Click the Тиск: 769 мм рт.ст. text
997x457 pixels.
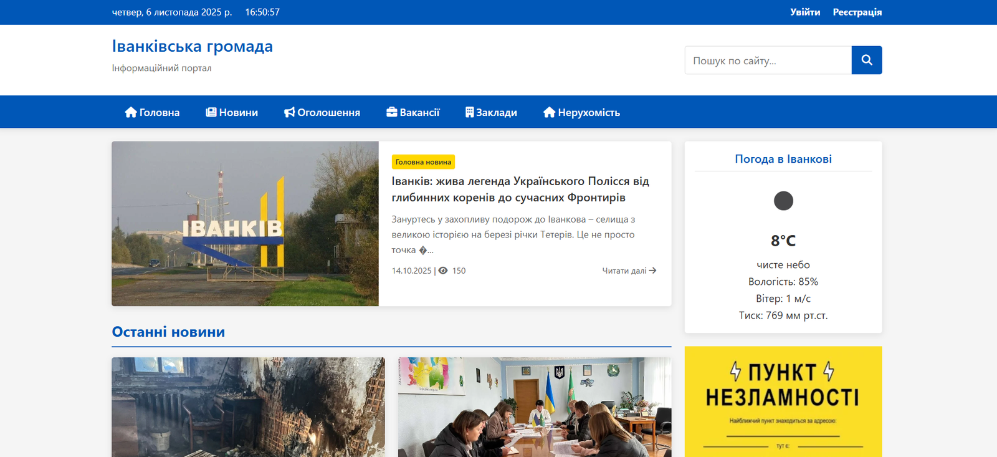[783, 315]
